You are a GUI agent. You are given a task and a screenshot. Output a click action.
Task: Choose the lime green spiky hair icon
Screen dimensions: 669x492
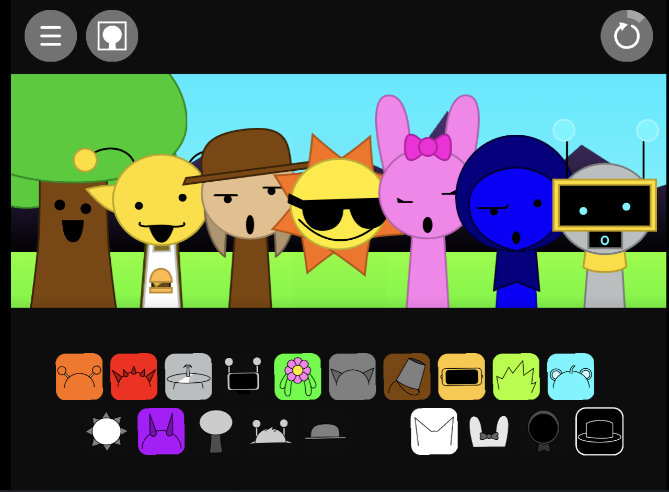(x=516, y=377)
